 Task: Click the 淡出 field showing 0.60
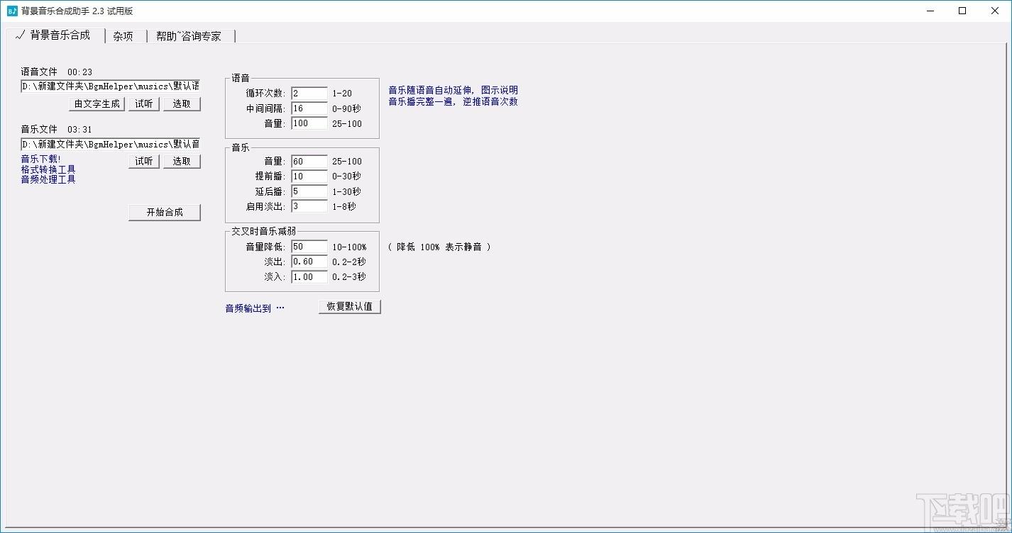pos(309,262)
